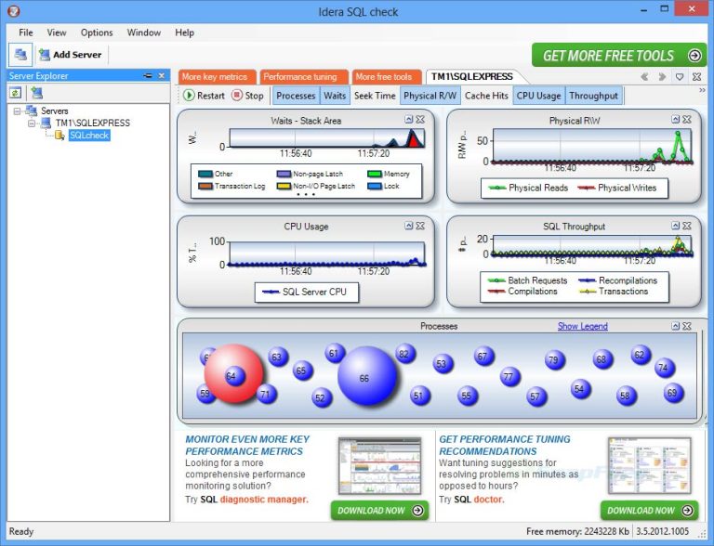The height and width of the screenshot is (546, 714).
Task: Collapse the Servers tree node
Action: 18,111
